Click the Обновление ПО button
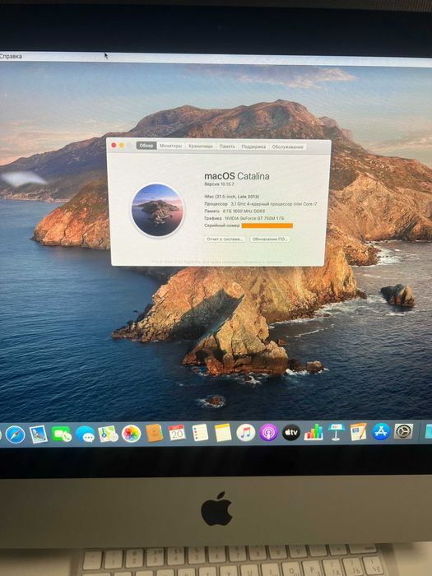Image resolution: width=432 pixels, height=576 pixels. (x=270, y=239)
